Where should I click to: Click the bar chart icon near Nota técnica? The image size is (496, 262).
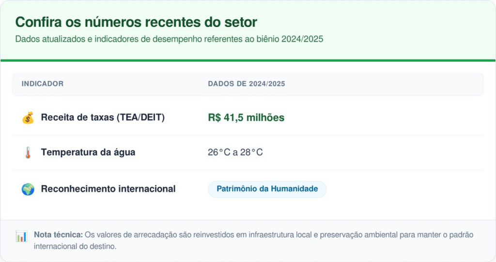tap(21, 236)
